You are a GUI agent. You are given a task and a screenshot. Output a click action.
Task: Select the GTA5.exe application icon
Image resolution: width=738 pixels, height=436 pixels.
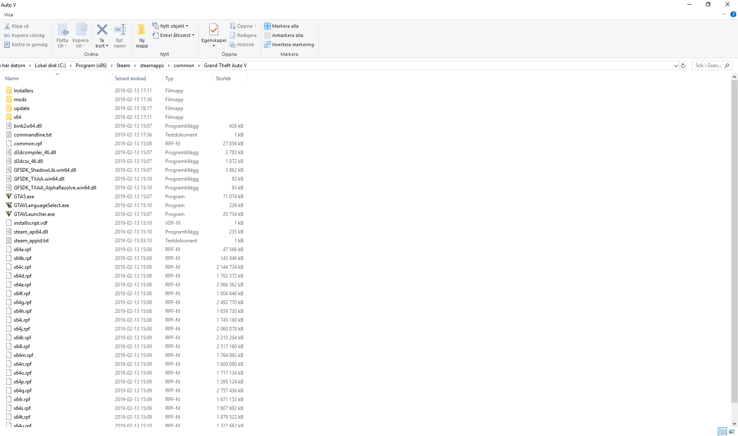pos(9,197)
